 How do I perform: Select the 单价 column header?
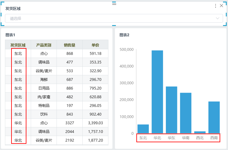tap(95, 45)
